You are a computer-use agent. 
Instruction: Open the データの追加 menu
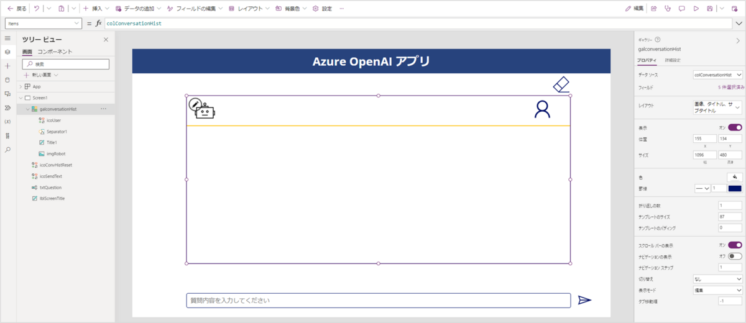tap(139, 9)
